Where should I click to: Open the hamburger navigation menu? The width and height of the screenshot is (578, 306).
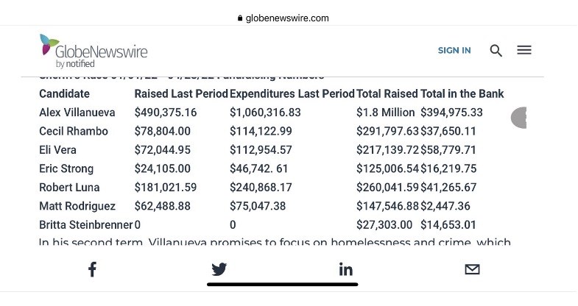pyautogui.click(x=524, y=50)
